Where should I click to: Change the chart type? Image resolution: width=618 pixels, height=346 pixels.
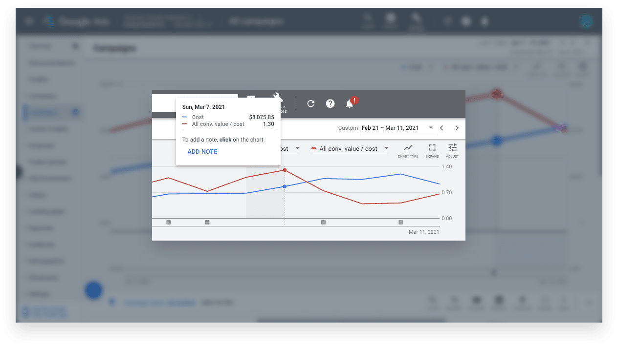pyautogui.click(x=408, y=150)
